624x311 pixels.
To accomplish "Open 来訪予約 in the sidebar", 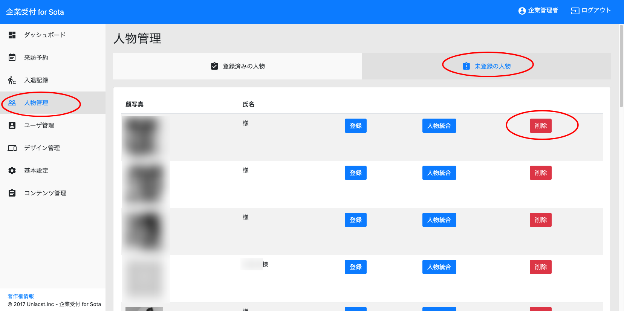I will tap(53, 58).
